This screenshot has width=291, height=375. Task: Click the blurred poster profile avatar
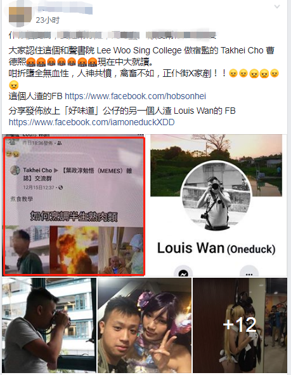pyautogui.click(x=20, y=15)
